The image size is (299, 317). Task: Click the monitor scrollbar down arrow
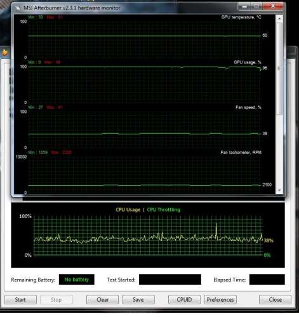279,190
